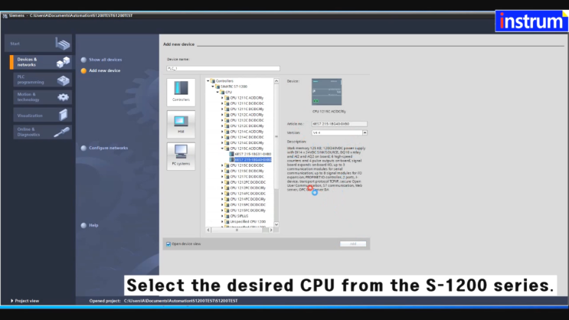
Task: Open Motion & technology gear icon
Action: (x=63, y=97)
